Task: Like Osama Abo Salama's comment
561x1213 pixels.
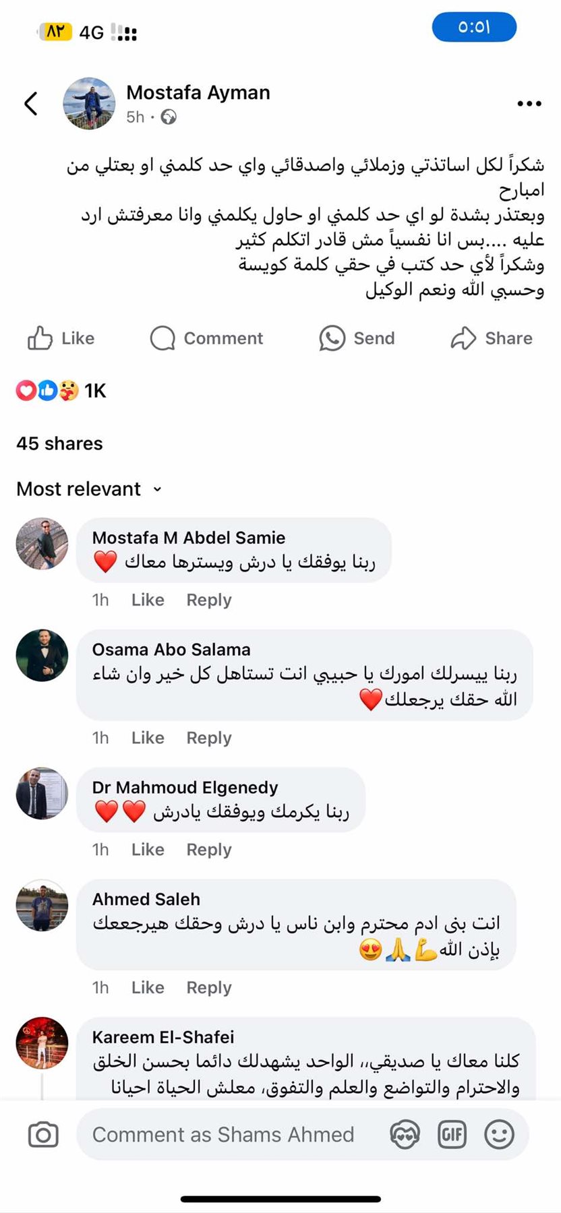Action: (x=148, y=738)
